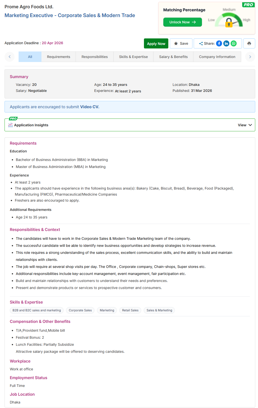Click the Corporate Sales skill tag
The image size is (258, 408).
pos(80,310)
